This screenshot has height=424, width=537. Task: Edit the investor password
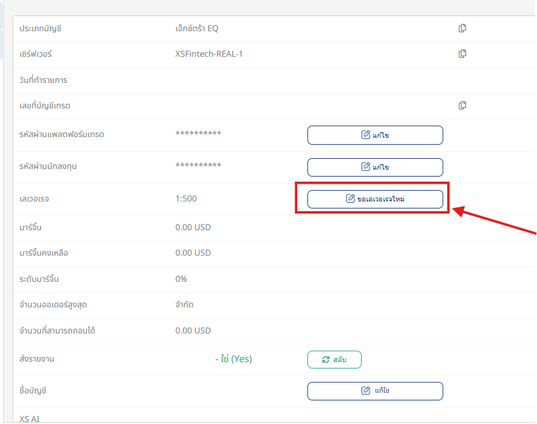375,167
